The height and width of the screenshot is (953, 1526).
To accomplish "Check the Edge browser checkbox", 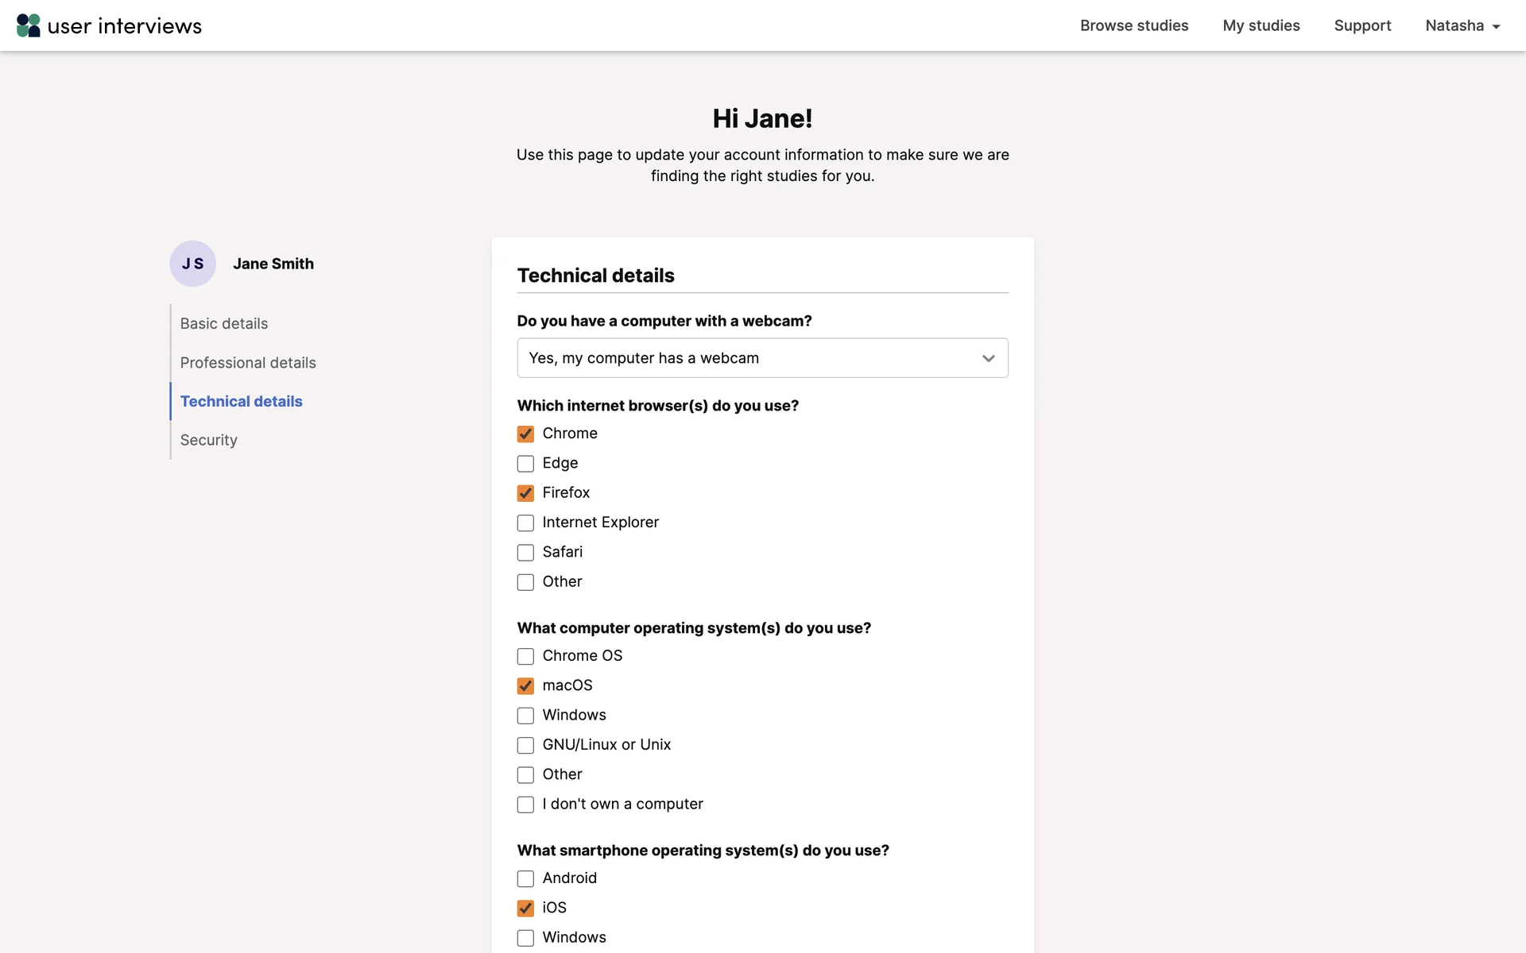I will click(x=525, y=464).
